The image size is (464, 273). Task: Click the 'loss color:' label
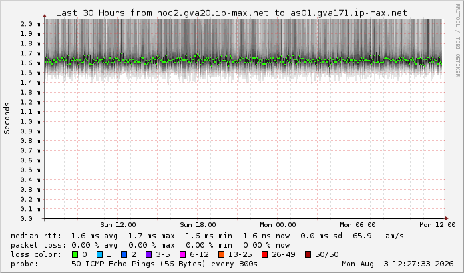[x=36, y=254]
